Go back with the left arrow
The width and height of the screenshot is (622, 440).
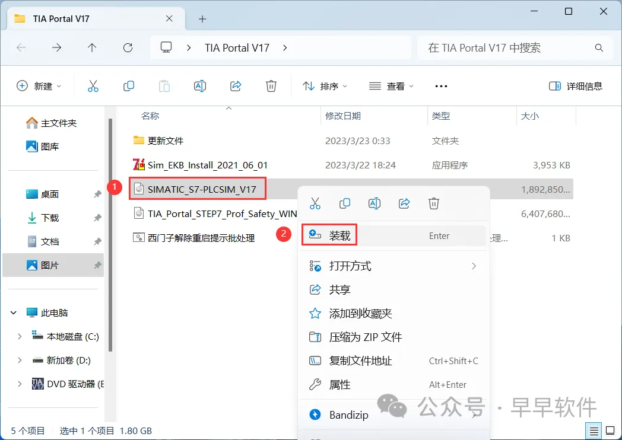coord(21,48)
